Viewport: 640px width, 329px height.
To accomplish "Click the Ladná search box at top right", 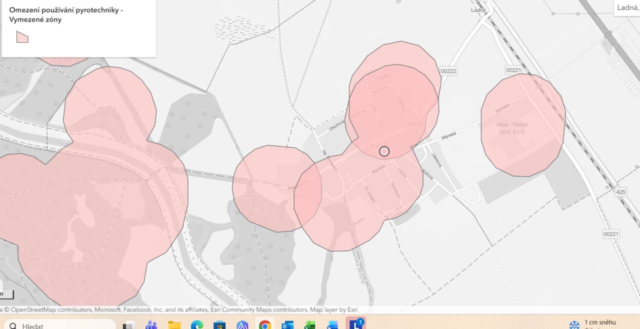I will [627, 7].
